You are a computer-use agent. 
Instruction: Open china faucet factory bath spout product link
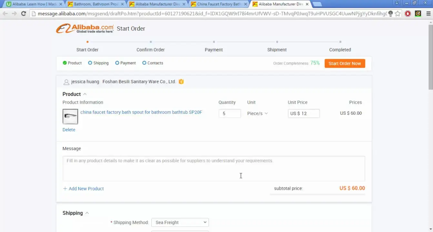[141, 112]
